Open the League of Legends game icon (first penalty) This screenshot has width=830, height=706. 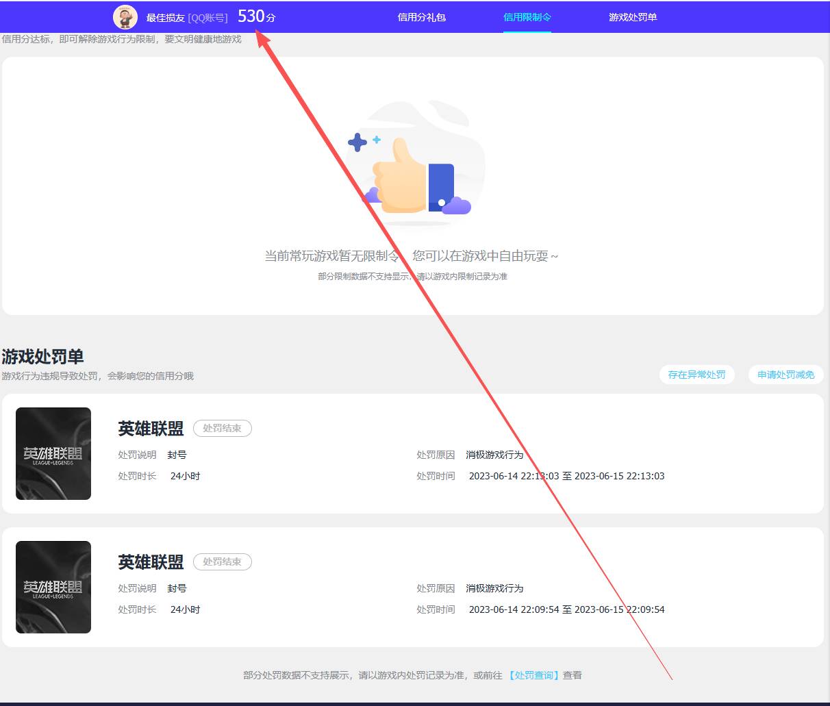pos(53,453)
